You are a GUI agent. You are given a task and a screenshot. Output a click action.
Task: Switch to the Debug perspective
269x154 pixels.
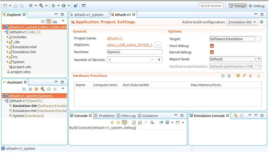(257, 6)
